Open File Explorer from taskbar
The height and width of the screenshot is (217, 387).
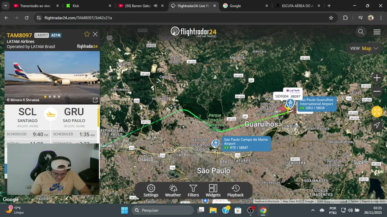coord(213,210)
